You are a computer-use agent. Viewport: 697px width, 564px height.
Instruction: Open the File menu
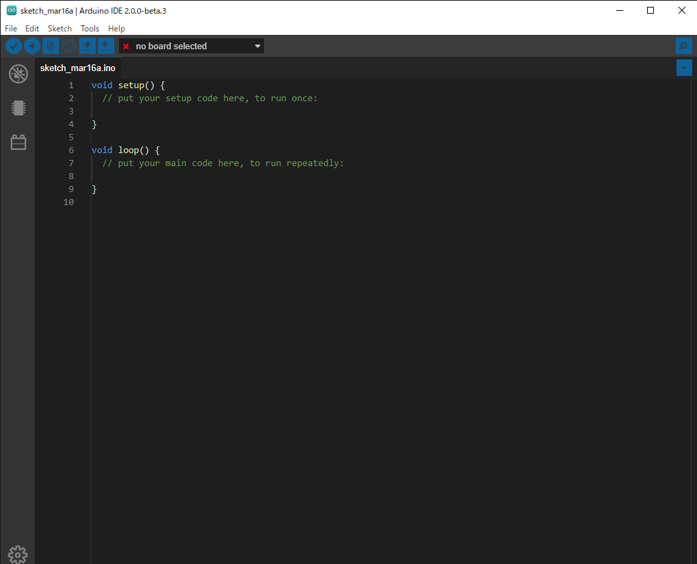click(x=11, y=29)
